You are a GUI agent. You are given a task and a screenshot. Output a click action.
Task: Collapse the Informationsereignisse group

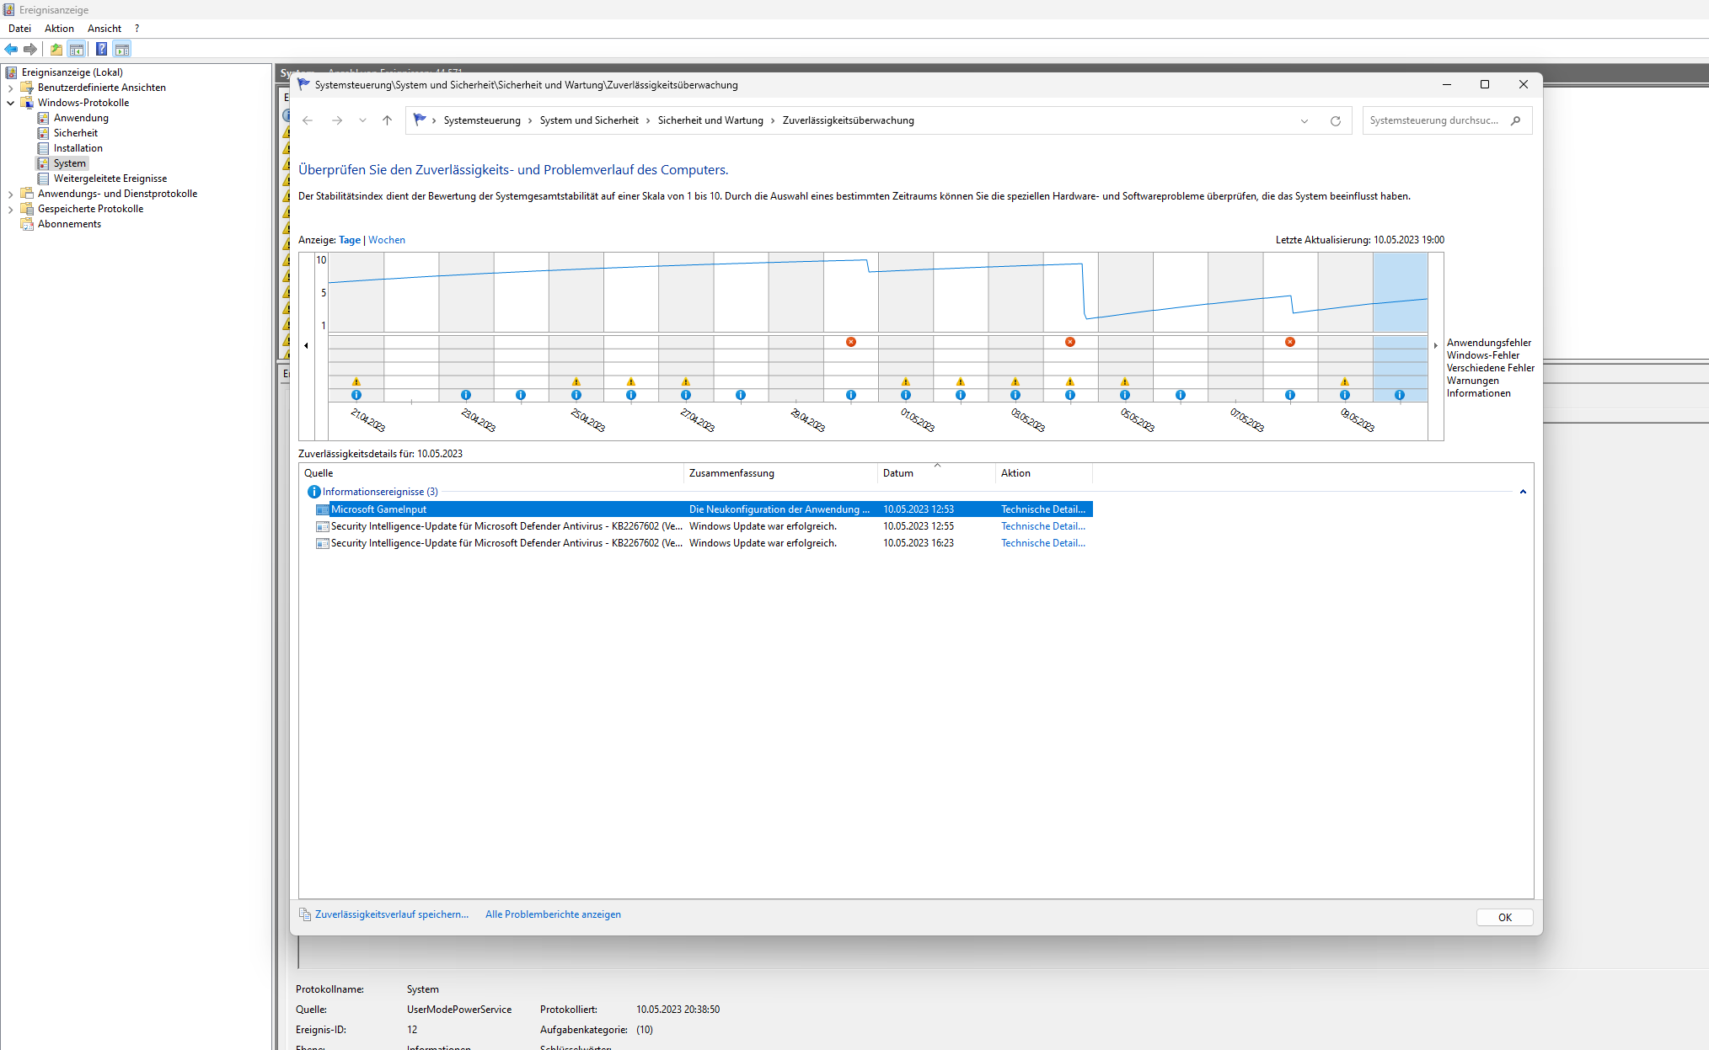[x=1523, y=492]
